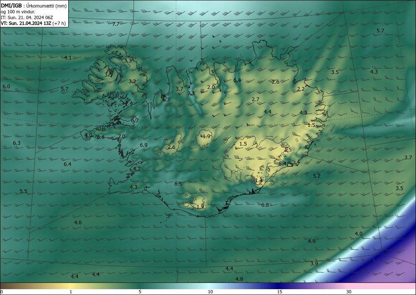416x295 pixels.
Task: Click the 7.3 value label on the map
Action: pos(191,93)
